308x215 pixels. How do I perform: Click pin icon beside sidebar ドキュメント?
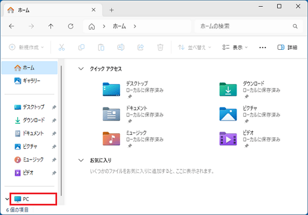pyautogui.click(x=54, y=133)
